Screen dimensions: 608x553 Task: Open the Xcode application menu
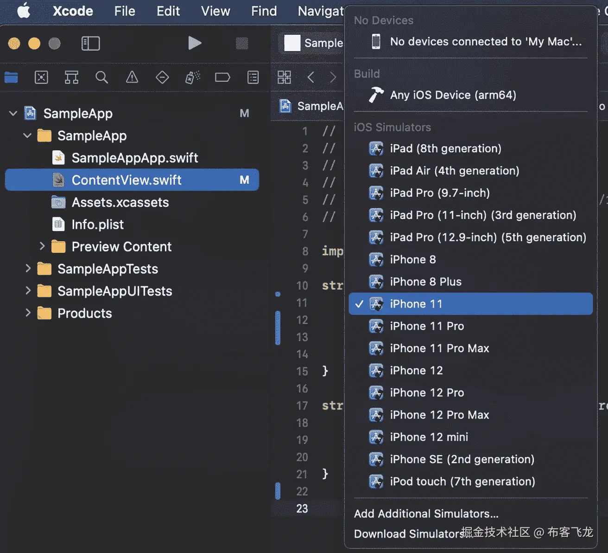pyautogui.click(x=73, y=11)
